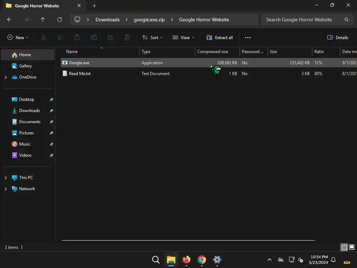Screen dimensions: 357x268
Task: Click the Rename icon in toolbar
Action: click(94, 37)
